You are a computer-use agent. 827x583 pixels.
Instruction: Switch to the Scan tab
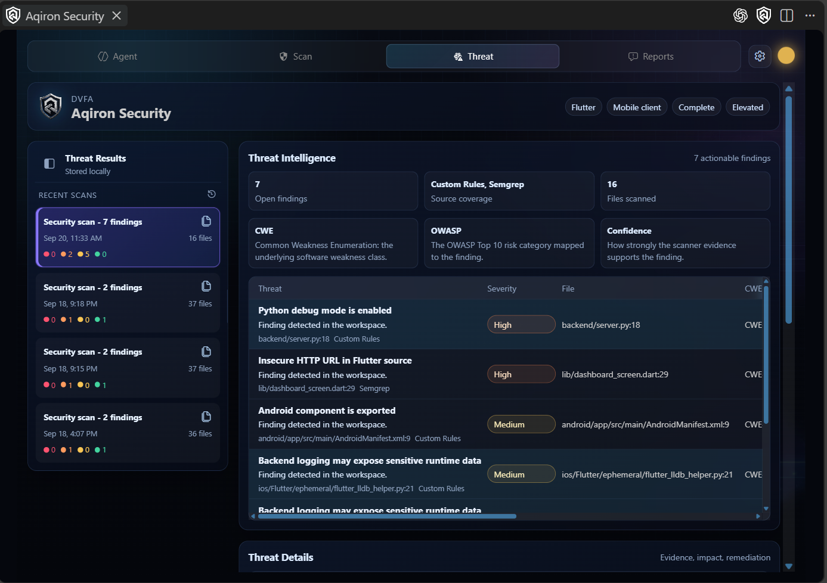click(296, 57)
